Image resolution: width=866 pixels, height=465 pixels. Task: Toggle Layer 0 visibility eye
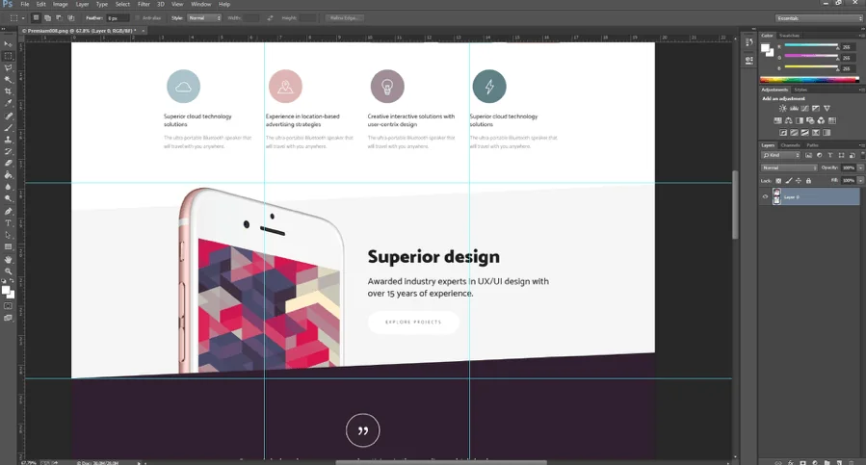(x=765, y=196)
